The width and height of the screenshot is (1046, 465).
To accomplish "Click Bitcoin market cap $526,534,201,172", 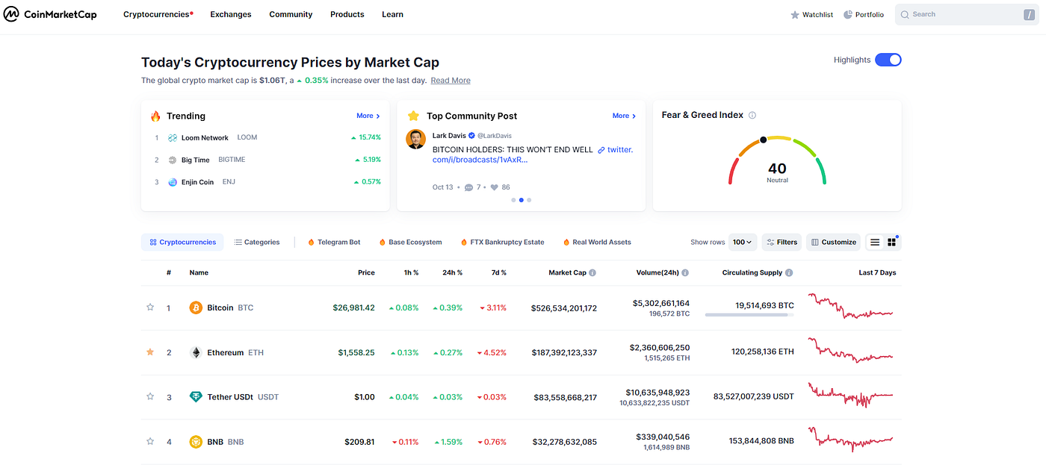I will pos(564,308).
